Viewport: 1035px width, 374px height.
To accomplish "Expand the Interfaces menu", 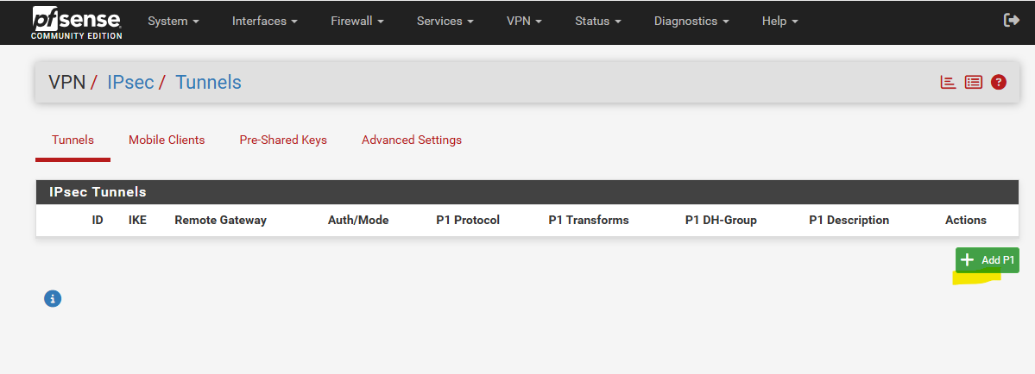I will pyautogui.click(x=265, y=21).
